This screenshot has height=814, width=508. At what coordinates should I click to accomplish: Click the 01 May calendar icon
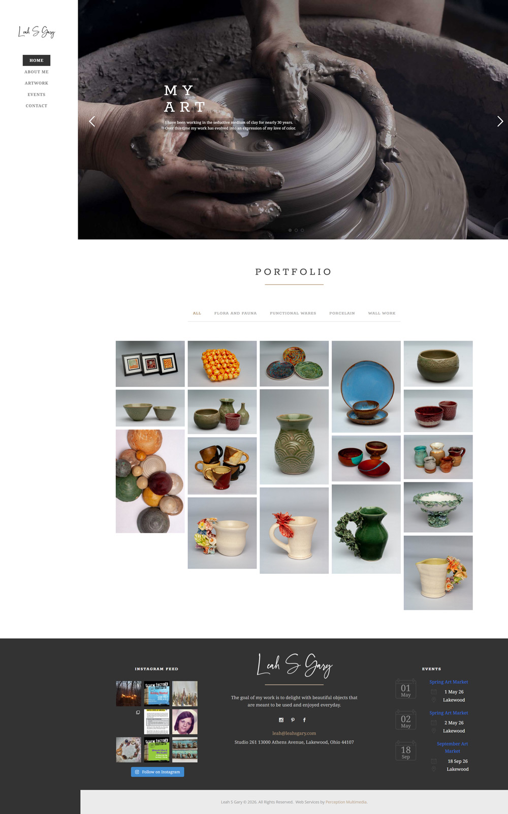pyautogui.click(x=405, y=689)
